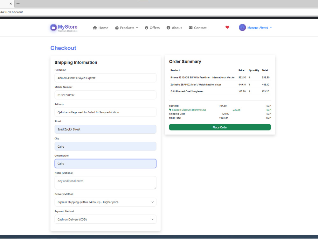Click the Quantity column header
Image resolution: width=318 pixels, height=239 pixels.
pos(254,70)
